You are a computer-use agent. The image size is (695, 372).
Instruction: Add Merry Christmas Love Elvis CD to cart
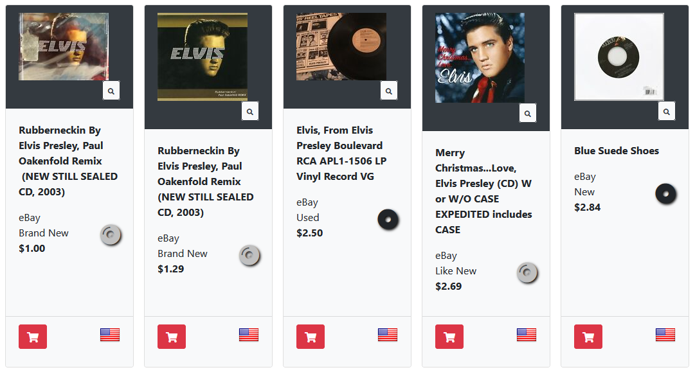click(x=449, y=337)
